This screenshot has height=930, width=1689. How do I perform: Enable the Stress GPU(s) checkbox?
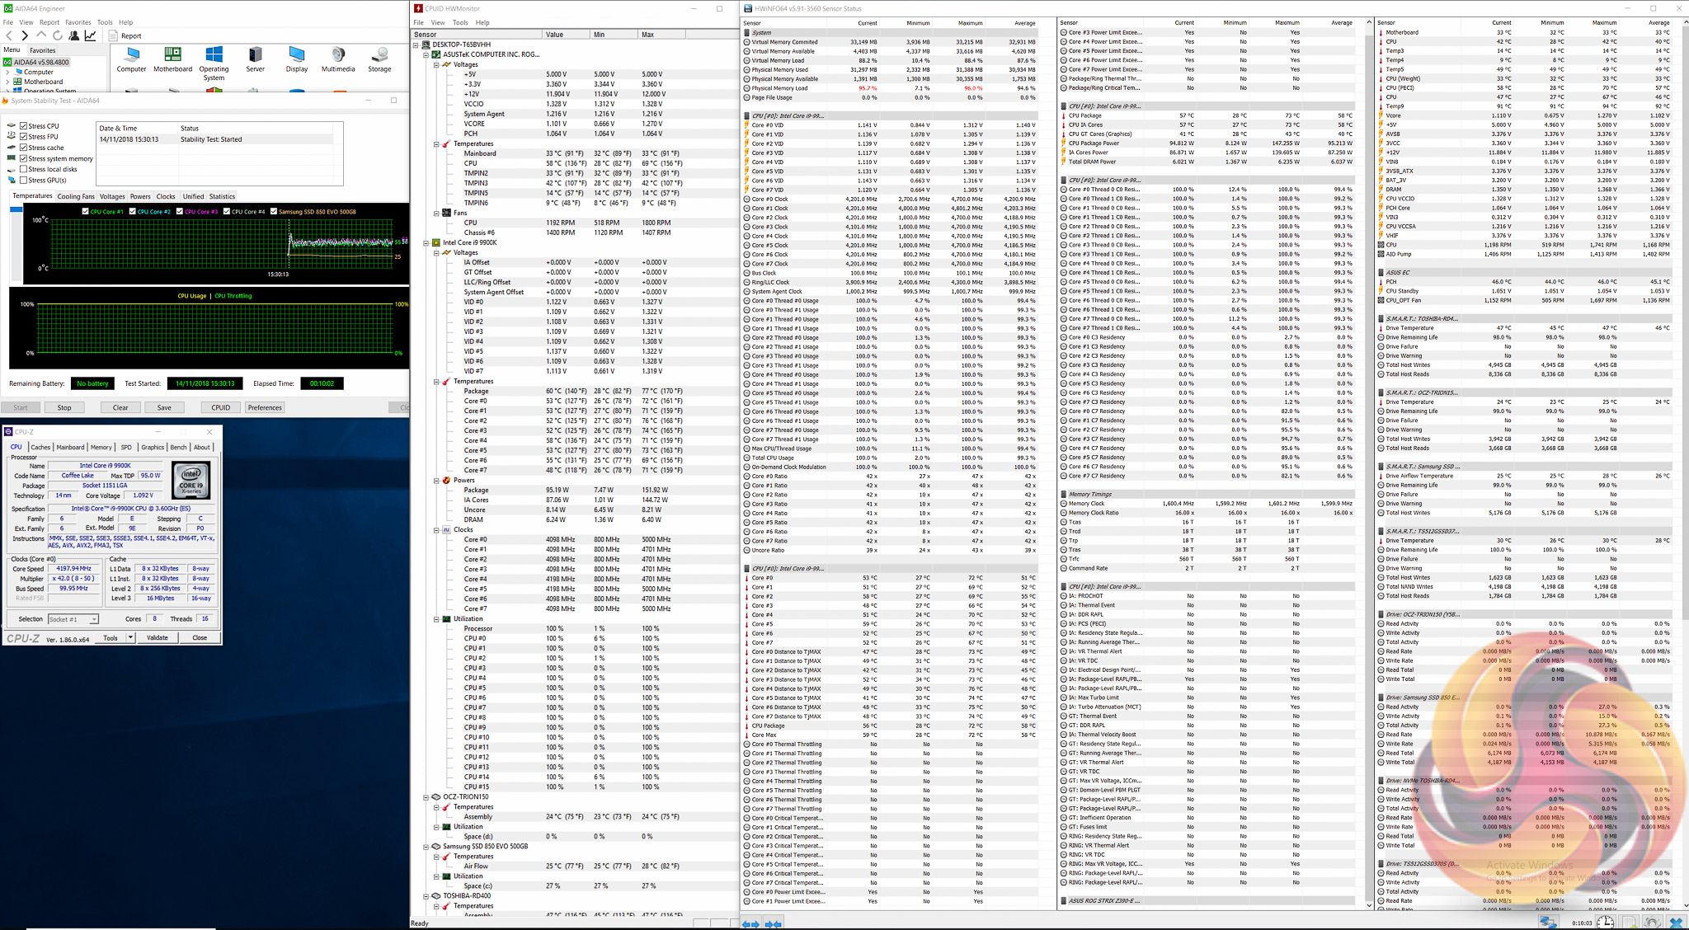[24, 180]
